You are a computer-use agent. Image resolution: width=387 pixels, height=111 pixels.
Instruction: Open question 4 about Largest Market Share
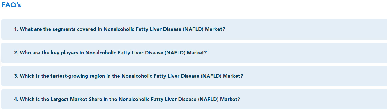[x=194, y=99]
